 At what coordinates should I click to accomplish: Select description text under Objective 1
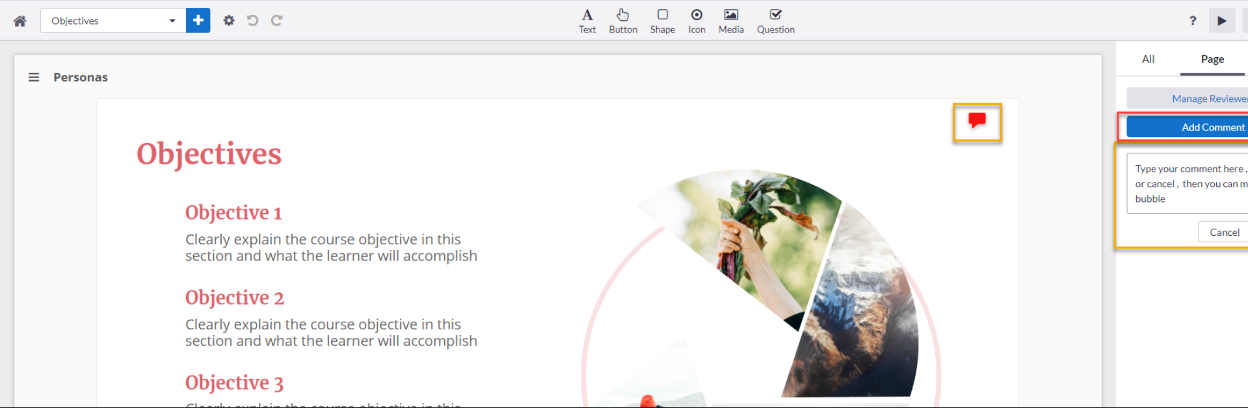pyautogui.click(x=331, y=248)
